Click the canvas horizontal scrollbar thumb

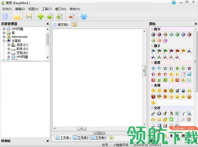(82, 128)
